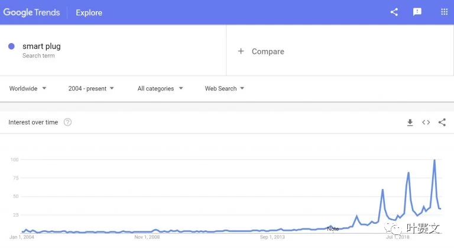Viewport: 454px width, 248px height.
Task: Click the Note marker on the chart
Action: (x=333, y=229)
